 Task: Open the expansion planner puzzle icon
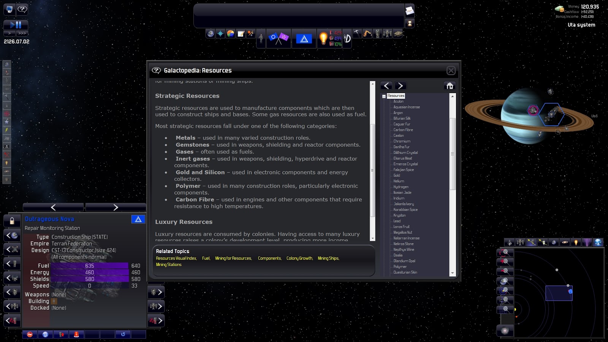(220, 34)
